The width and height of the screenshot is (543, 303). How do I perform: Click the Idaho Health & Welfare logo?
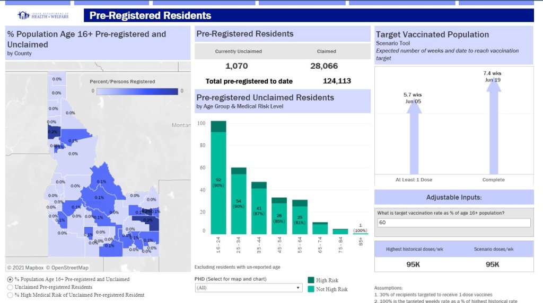(x=43, y=15)
